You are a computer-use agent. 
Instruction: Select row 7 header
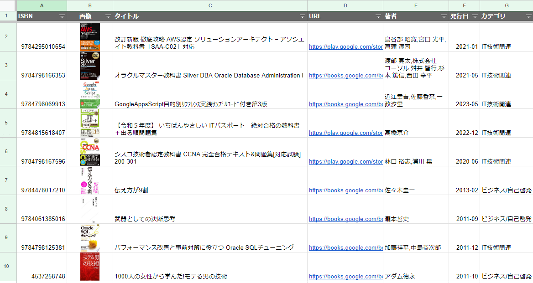[x=6, y=180]
